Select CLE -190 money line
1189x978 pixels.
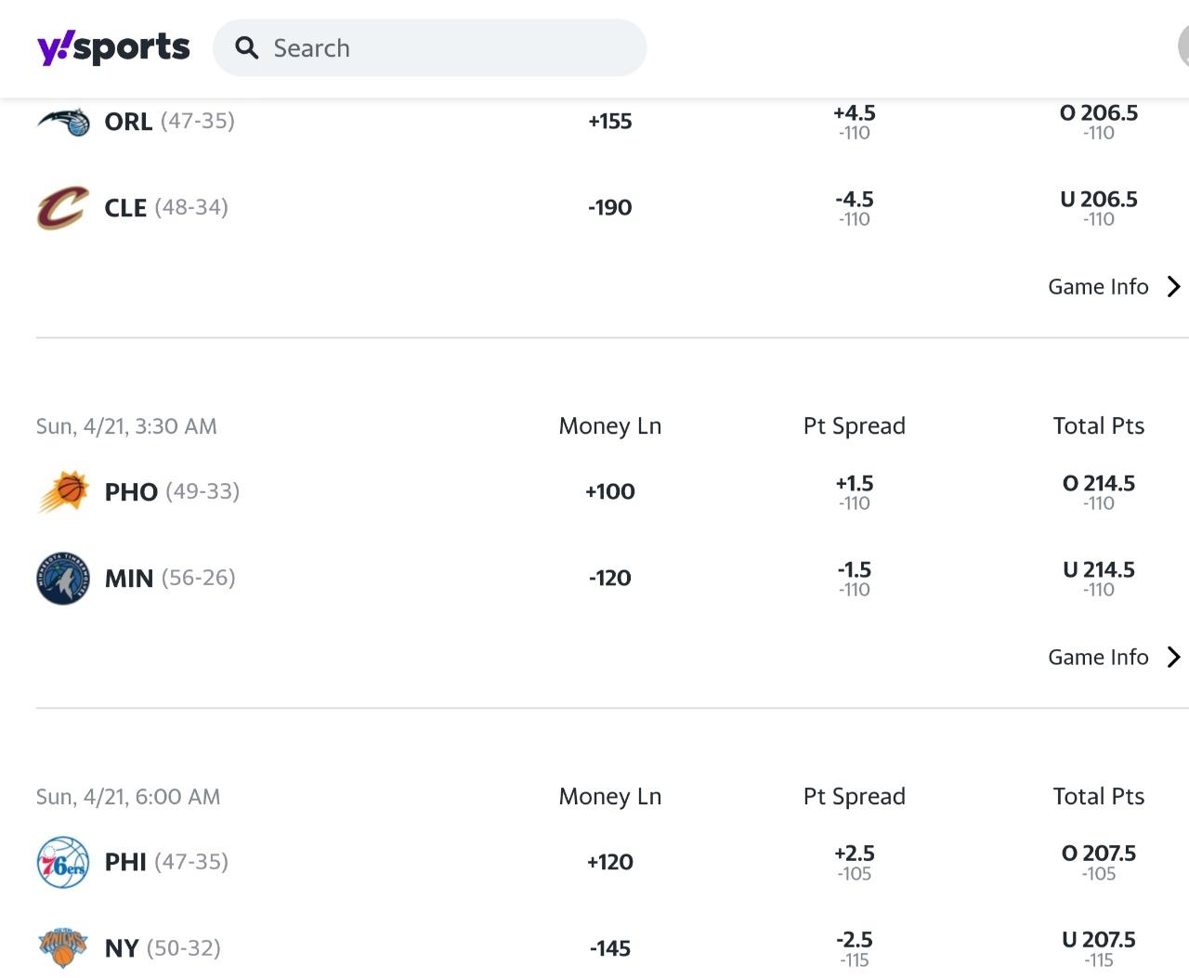point(609,207)
